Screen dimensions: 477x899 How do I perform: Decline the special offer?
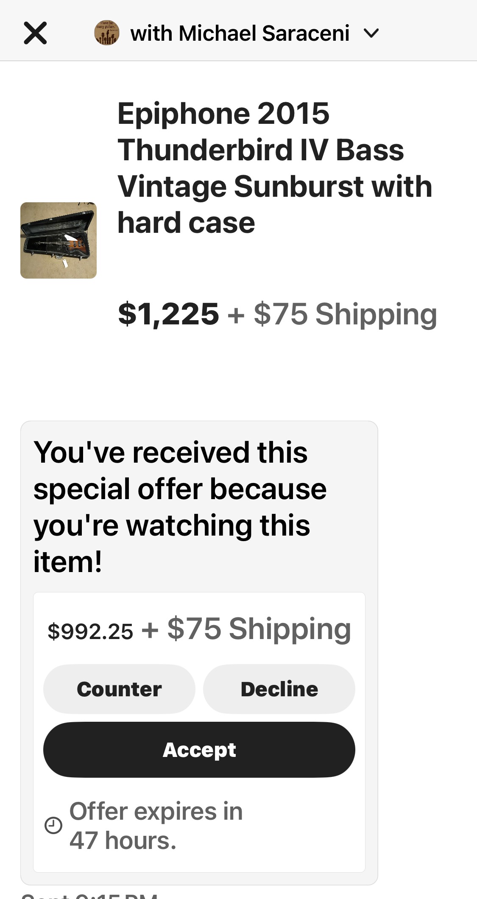click(x=279, y=689)
